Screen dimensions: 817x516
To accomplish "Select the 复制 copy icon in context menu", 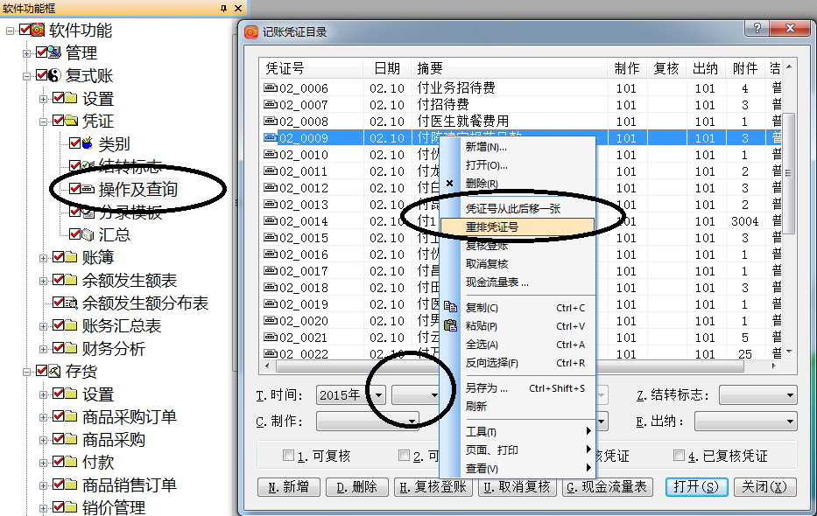I will (x=452, y=308).
